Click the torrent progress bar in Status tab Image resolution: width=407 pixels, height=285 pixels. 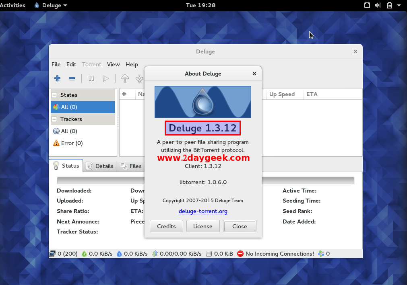tap(206, 180)
